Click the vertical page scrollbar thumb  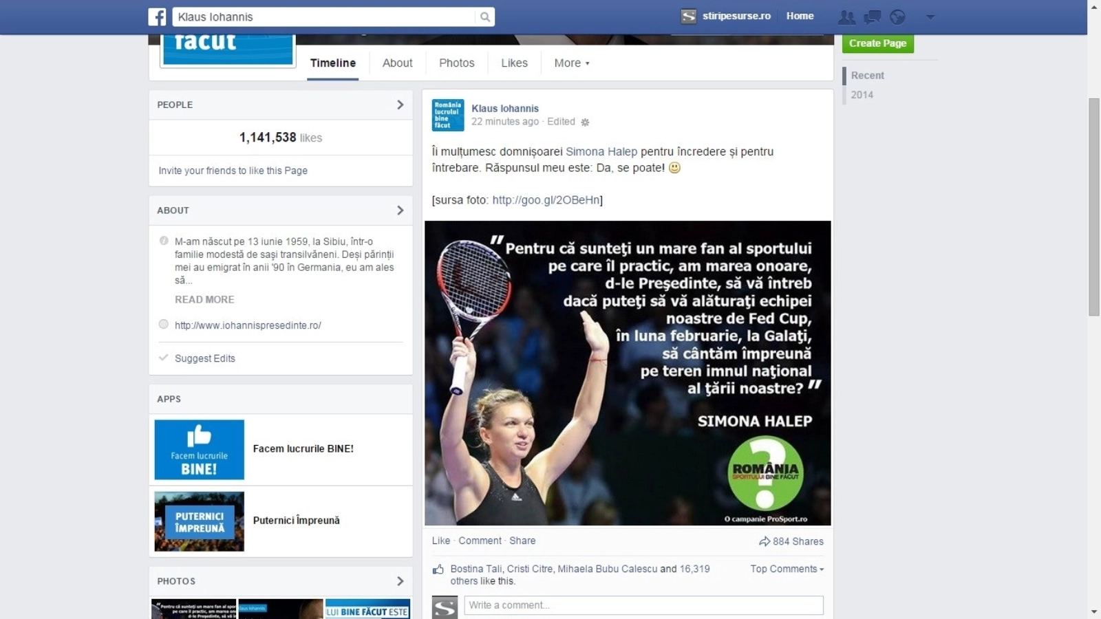click(x=1093, y=206)
